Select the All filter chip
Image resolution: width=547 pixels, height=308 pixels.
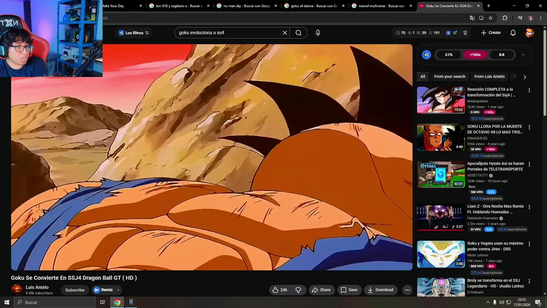click(x=423, y=77)
